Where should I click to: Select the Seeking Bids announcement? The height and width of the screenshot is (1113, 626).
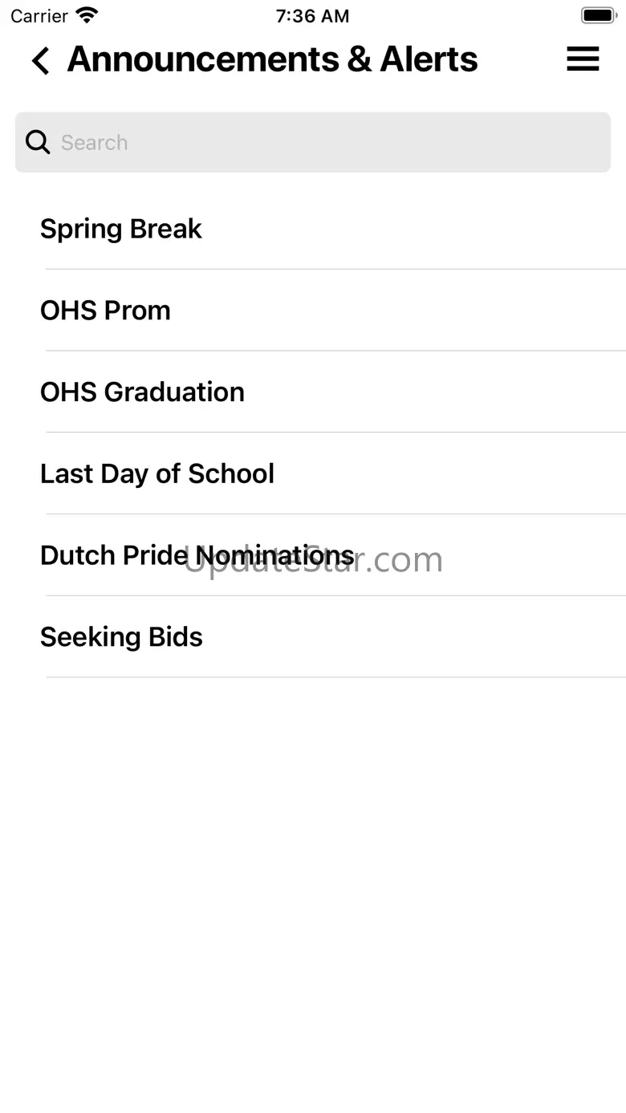click(x=313, y=637)
